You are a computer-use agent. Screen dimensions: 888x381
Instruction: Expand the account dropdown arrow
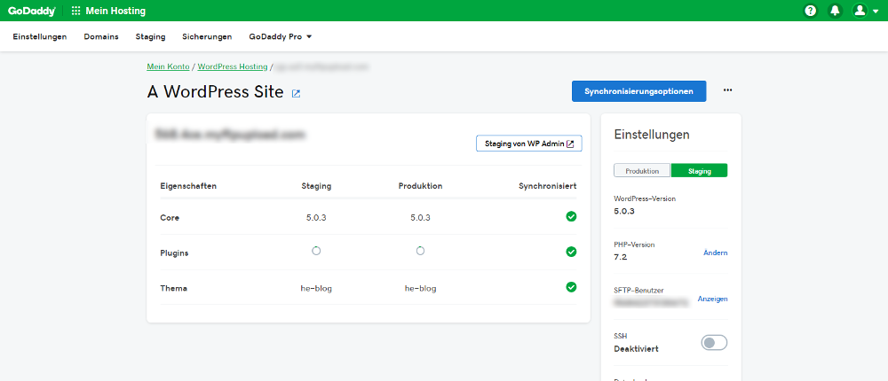pyautogui.click(x=876, y=12)
